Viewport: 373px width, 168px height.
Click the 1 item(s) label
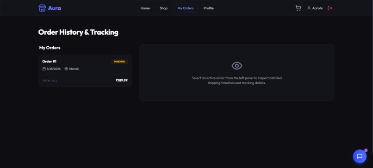(x=74, y=69)
